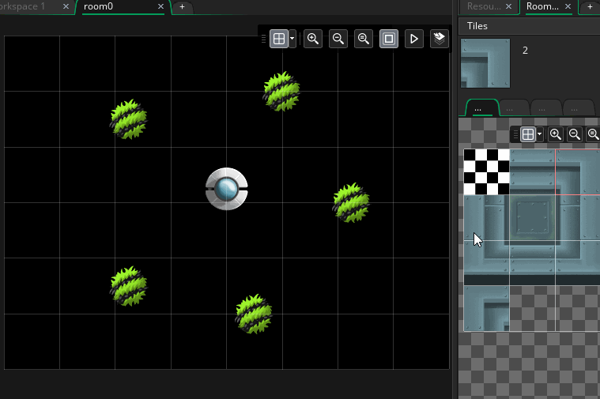Zoom in on the room canvas

313,39
